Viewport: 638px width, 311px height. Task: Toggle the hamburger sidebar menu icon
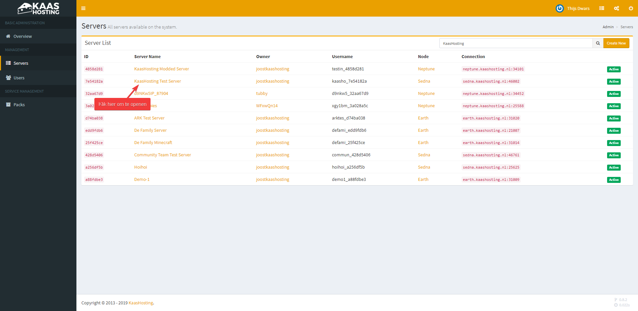tap(83, 8)
